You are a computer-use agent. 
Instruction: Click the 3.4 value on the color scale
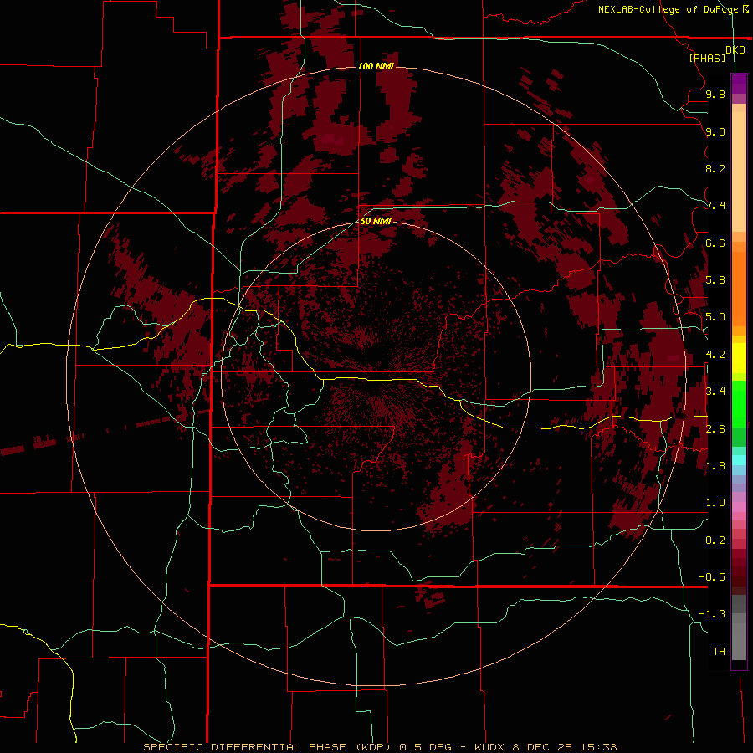click(x=715, y=392)
